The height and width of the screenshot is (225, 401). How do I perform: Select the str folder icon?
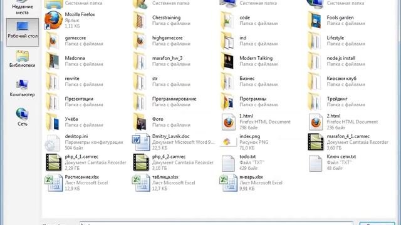pos(140,81)
